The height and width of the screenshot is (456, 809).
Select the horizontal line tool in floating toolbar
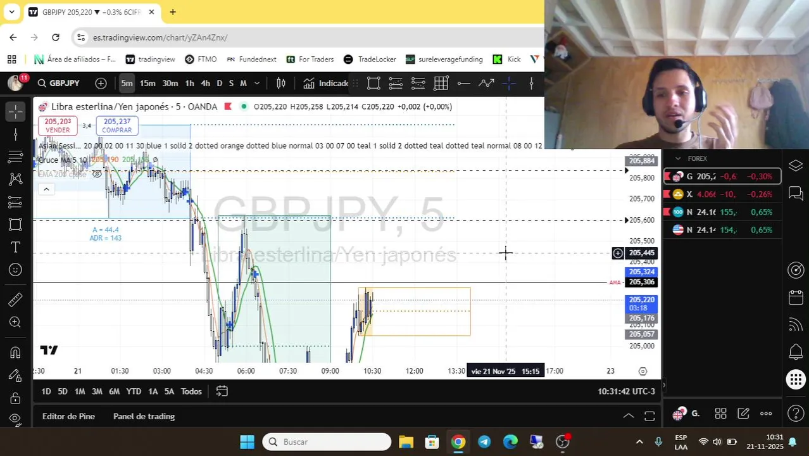pyautogui.click(x=463, y=83)
